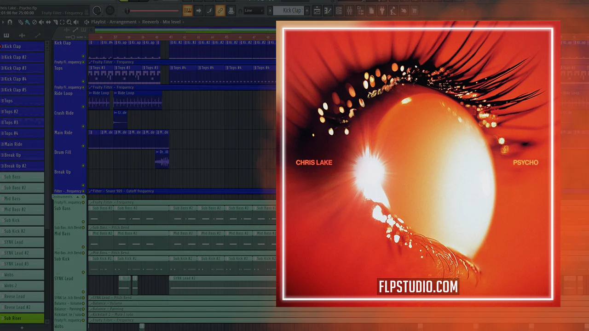
Task: Select Sub Riser in pattern list
Action: pos(22,318)
